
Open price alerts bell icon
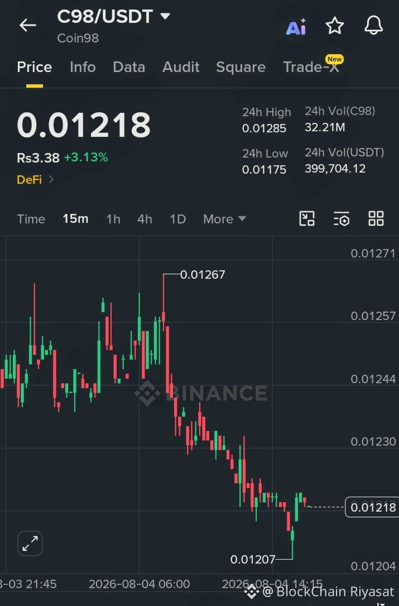(373, 26)
